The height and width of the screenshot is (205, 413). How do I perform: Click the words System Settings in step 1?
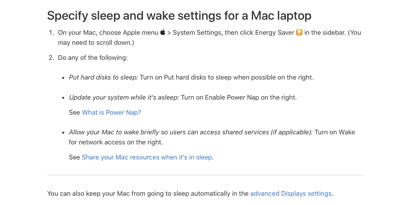point(197,32)
